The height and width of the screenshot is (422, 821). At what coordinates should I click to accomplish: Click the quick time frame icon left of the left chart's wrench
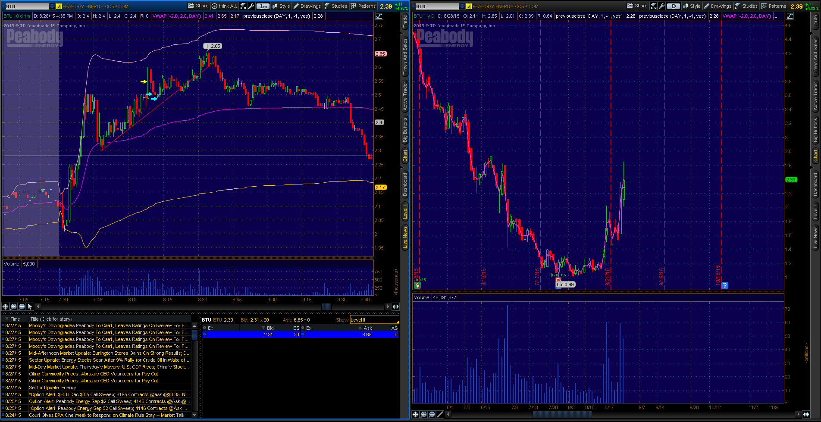244,6
